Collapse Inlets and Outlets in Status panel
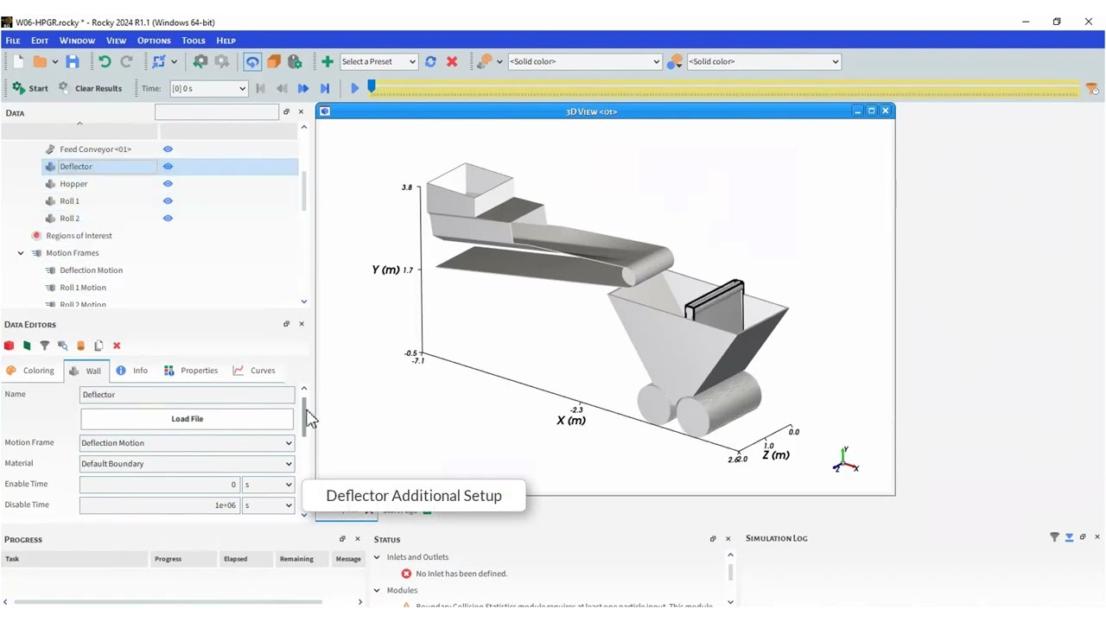Image resolution: width=1106 pixels, height=622 pixels. click(x=377, y=557)
